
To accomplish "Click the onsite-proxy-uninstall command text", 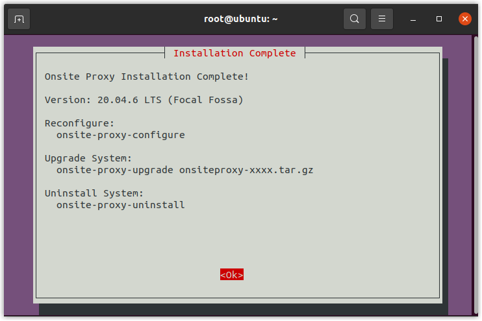I will (x=120, y=205).
